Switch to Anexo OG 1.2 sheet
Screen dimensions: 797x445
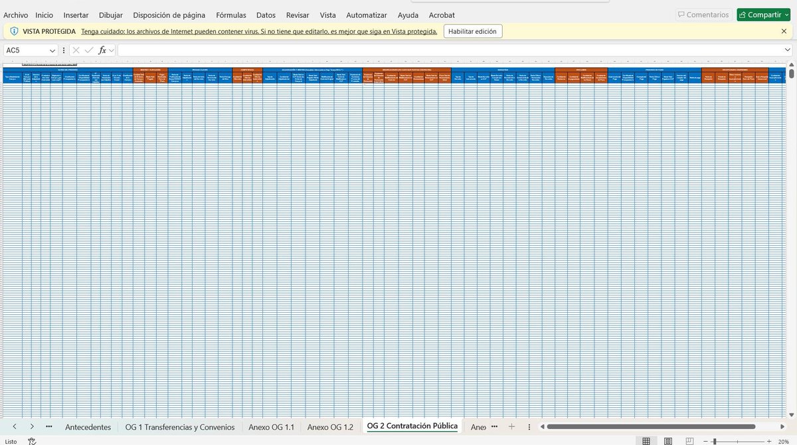(330, 426)
